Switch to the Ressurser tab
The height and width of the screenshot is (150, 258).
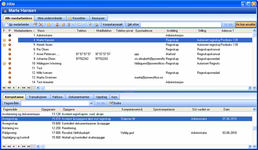click(98, 18)
